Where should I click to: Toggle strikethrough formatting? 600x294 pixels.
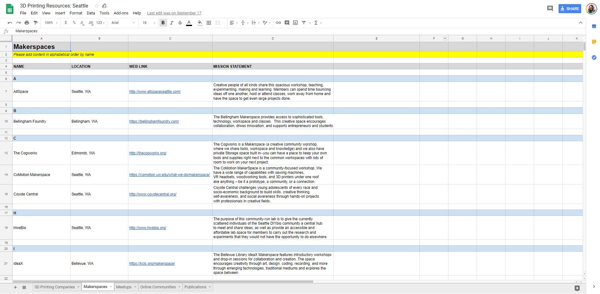pyautogui.click(x=180, y=23)
